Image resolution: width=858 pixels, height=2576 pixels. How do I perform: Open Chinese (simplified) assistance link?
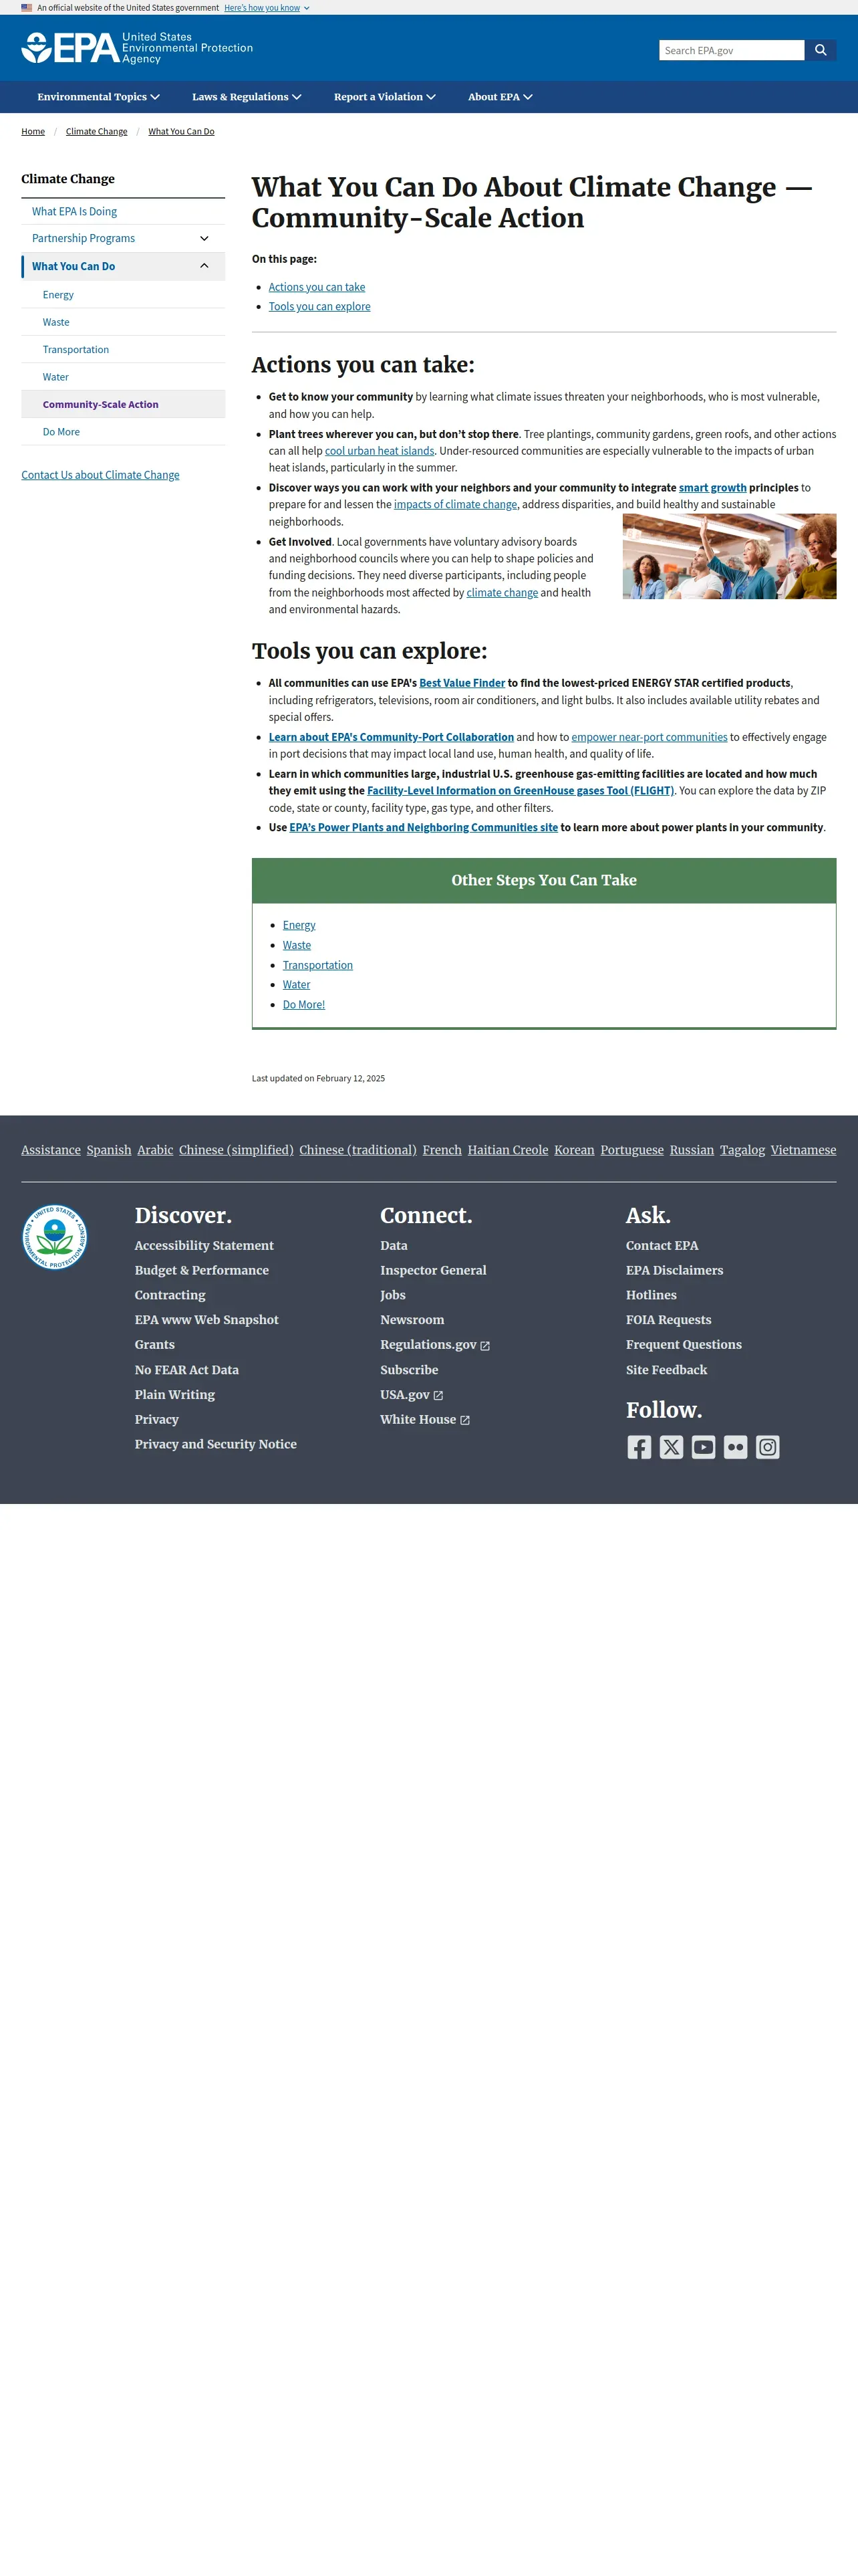(237, 1150)
